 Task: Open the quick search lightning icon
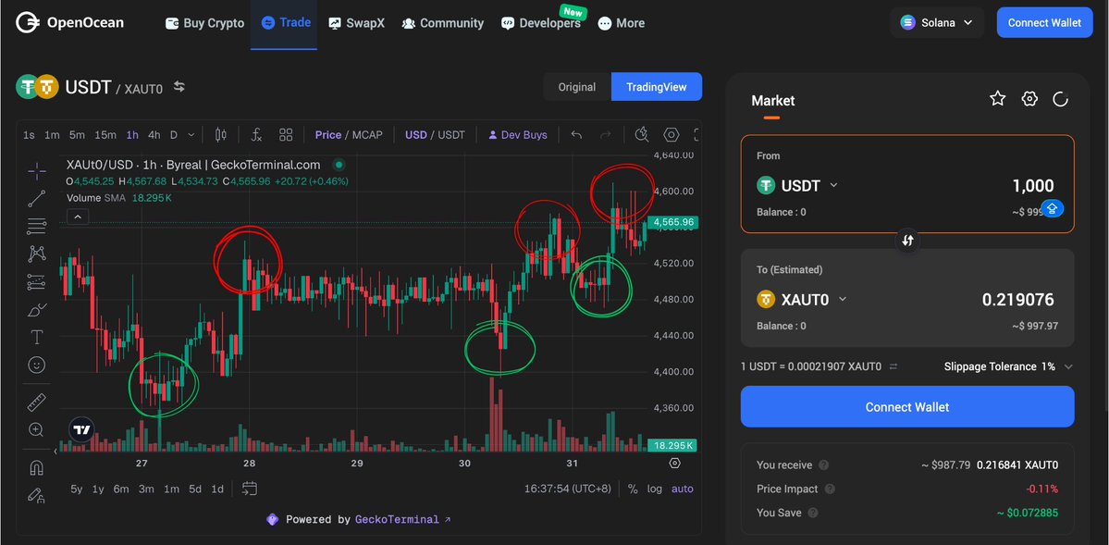(642, 134)
